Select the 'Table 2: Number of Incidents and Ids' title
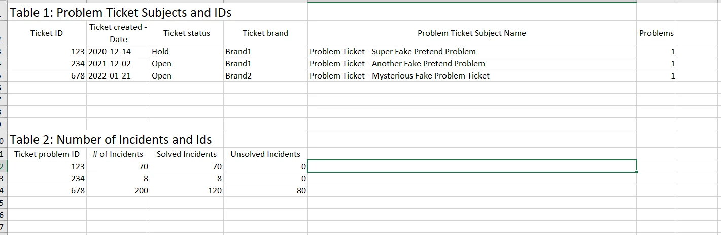721x235 pixels. pyautogui.click(x=111, y=140)
